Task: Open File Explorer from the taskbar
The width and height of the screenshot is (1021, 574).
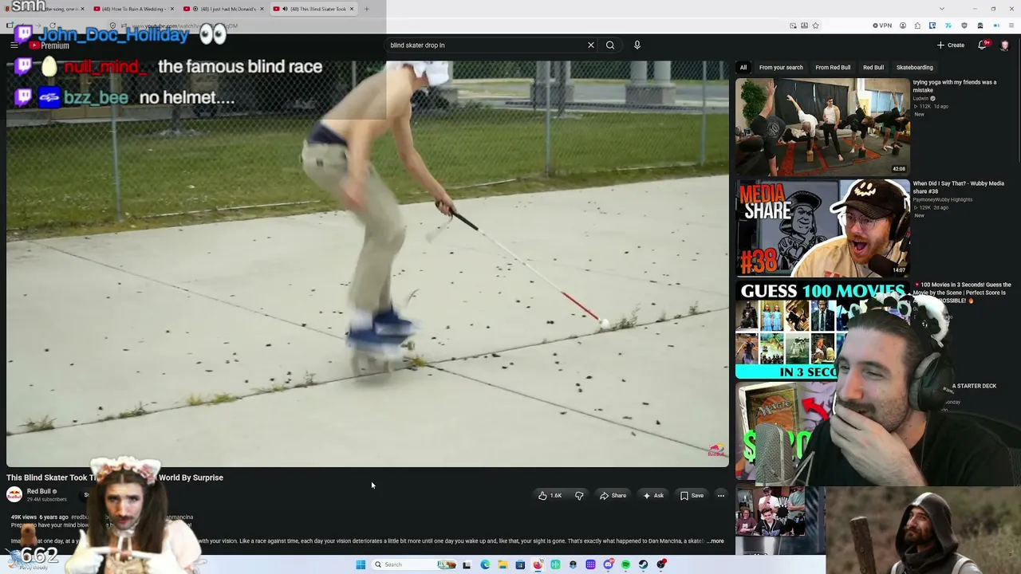Action: coord(503,564)
